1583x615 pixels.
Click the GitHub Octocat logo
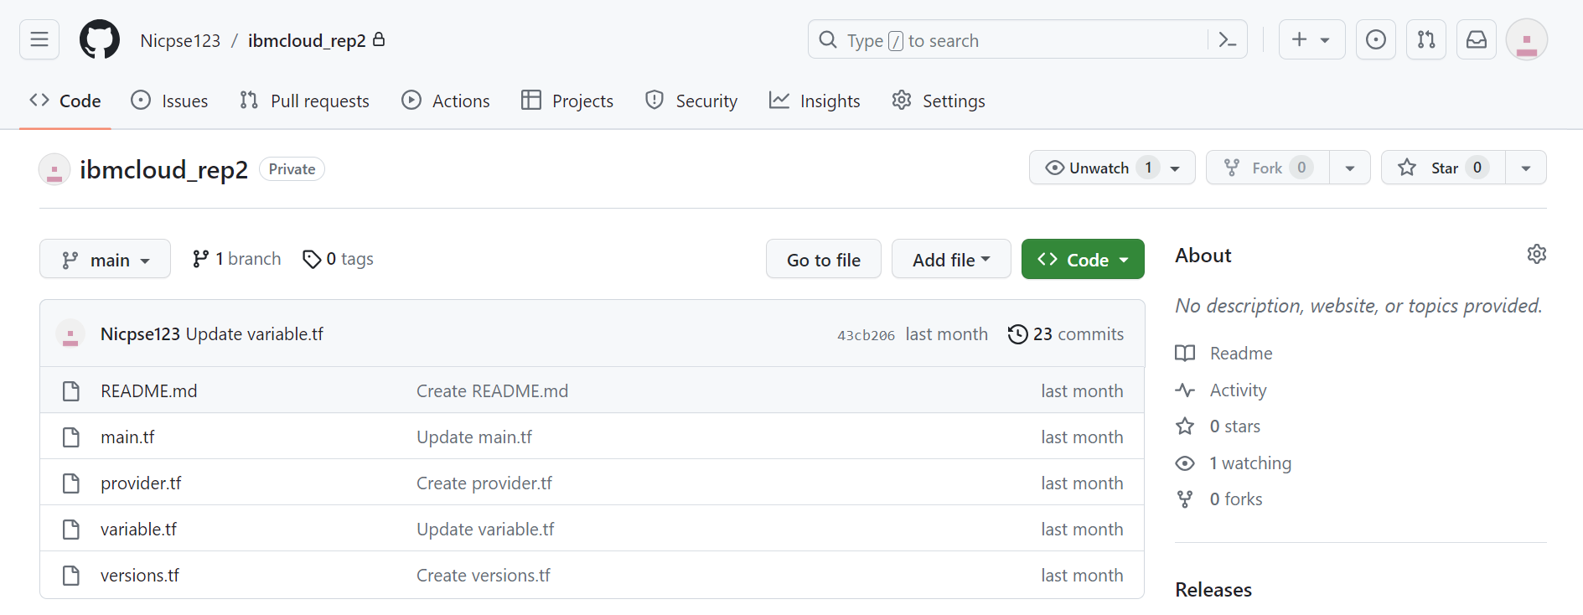click(99, 39)
